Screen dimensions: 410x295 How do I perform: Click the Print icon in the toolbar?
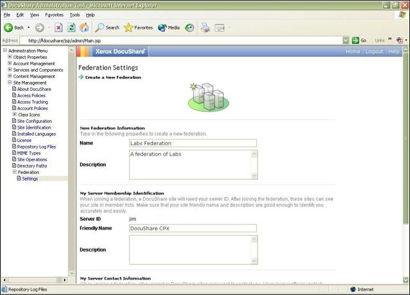point(205,28)
